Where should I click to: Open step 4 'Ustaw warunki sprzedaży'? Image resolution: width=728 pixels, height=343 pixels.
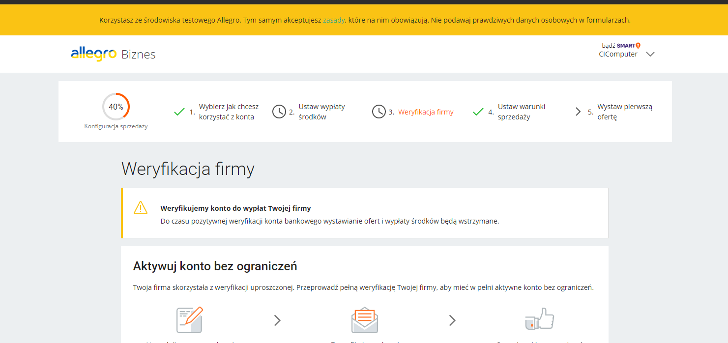(x=522, y=112)
